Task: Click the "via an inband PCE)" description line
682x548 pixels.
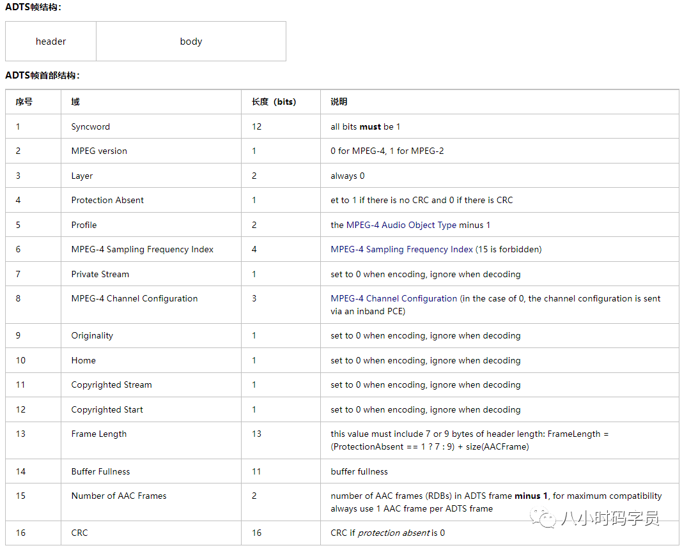Action: tap(368, 310)
